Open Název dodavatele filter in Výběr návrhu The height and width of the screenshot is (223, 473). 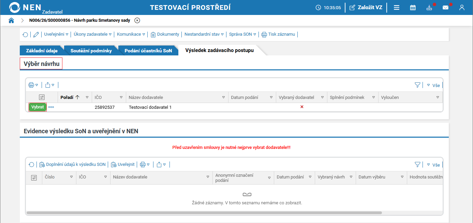(223, 97)
